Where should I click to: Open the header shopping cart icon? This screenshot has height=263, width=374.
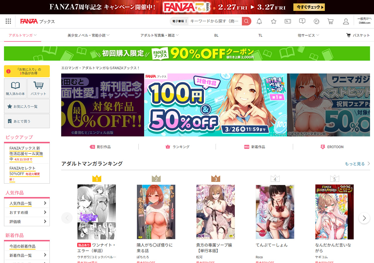[330, 21]
